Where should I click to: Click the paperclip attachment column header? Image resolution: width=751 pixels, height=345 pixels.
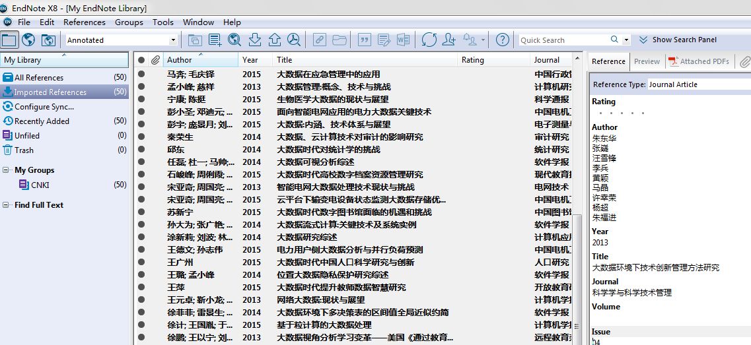155,60
